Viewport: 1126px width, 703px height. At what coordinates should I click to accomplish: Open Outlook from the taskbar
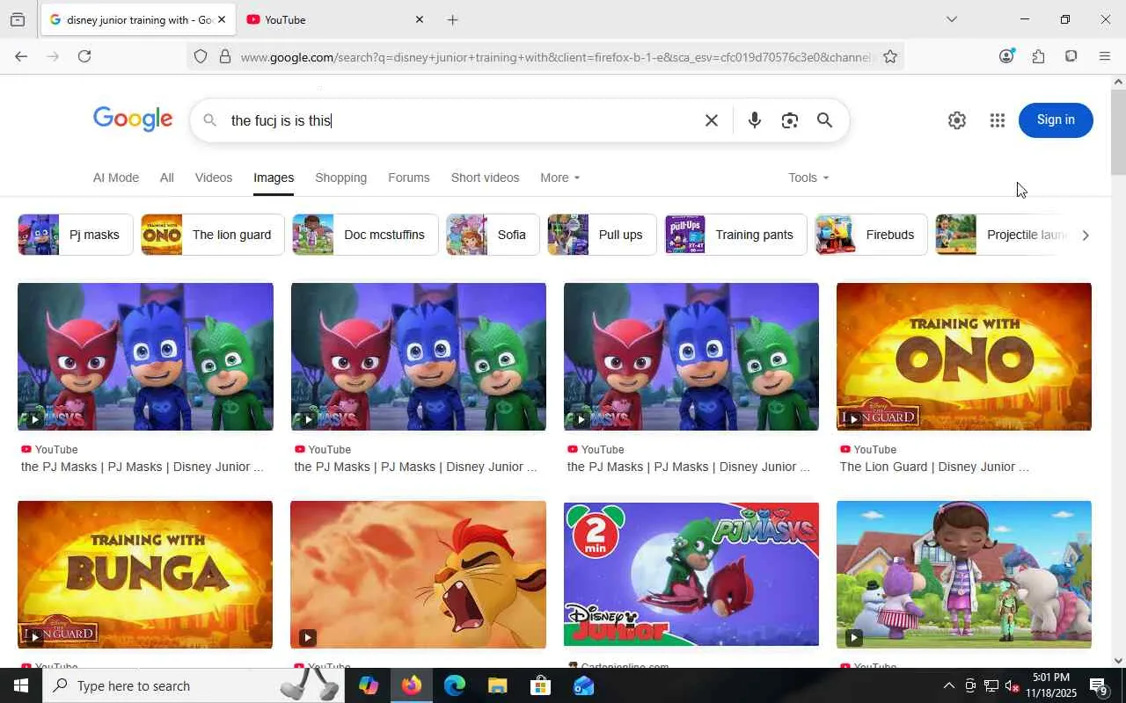click(x=584, y=685)
